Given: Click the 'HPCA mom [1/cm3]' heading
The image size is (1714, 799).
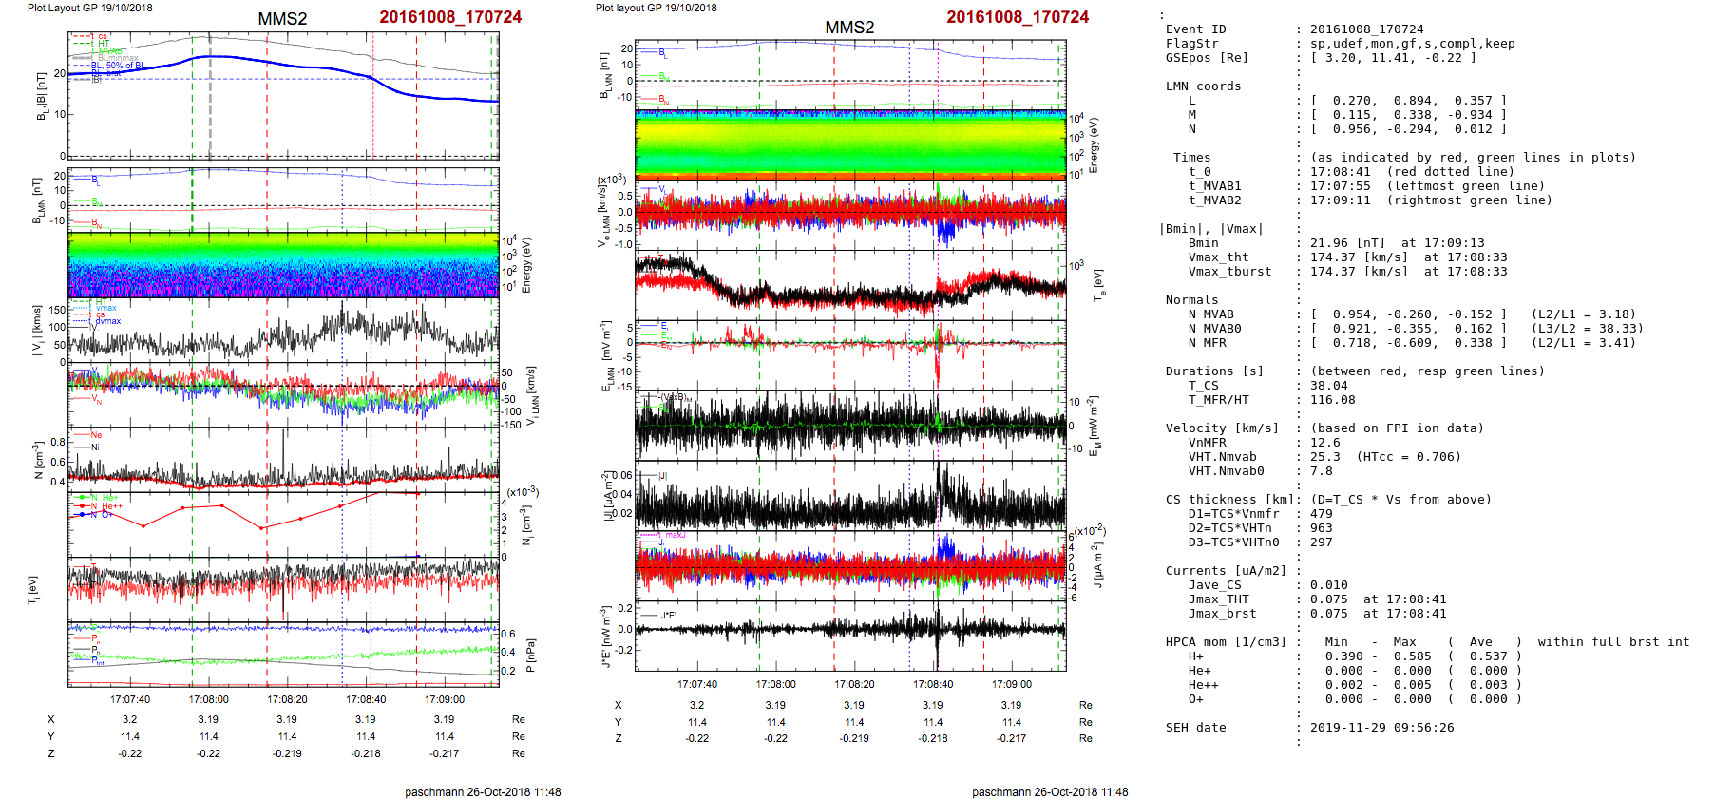Looking at the screenshot, I should click(x=1226, y=642).
